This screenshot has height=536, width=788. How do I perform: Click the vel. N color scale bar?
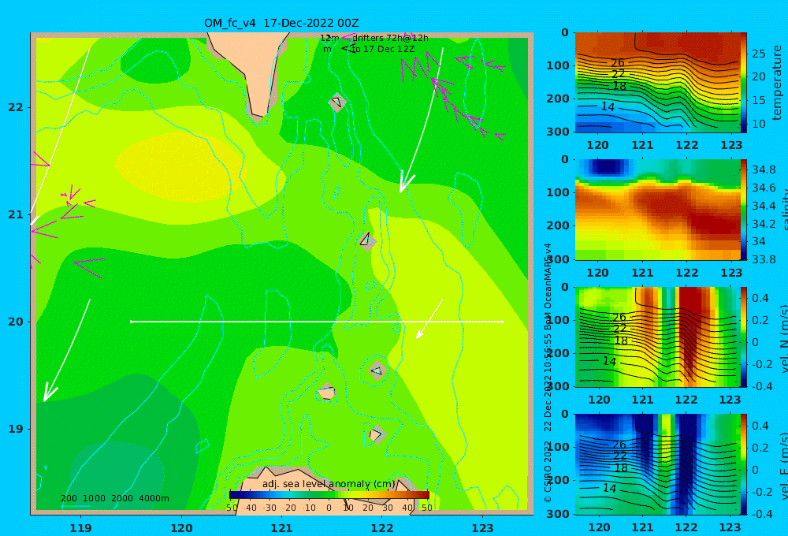(x=744, y=337)
